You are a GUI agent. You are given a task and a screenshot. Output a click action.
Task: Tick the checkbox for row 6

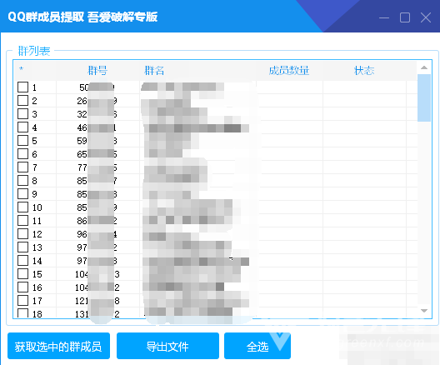pyautogui.click(x=22, y=153)
